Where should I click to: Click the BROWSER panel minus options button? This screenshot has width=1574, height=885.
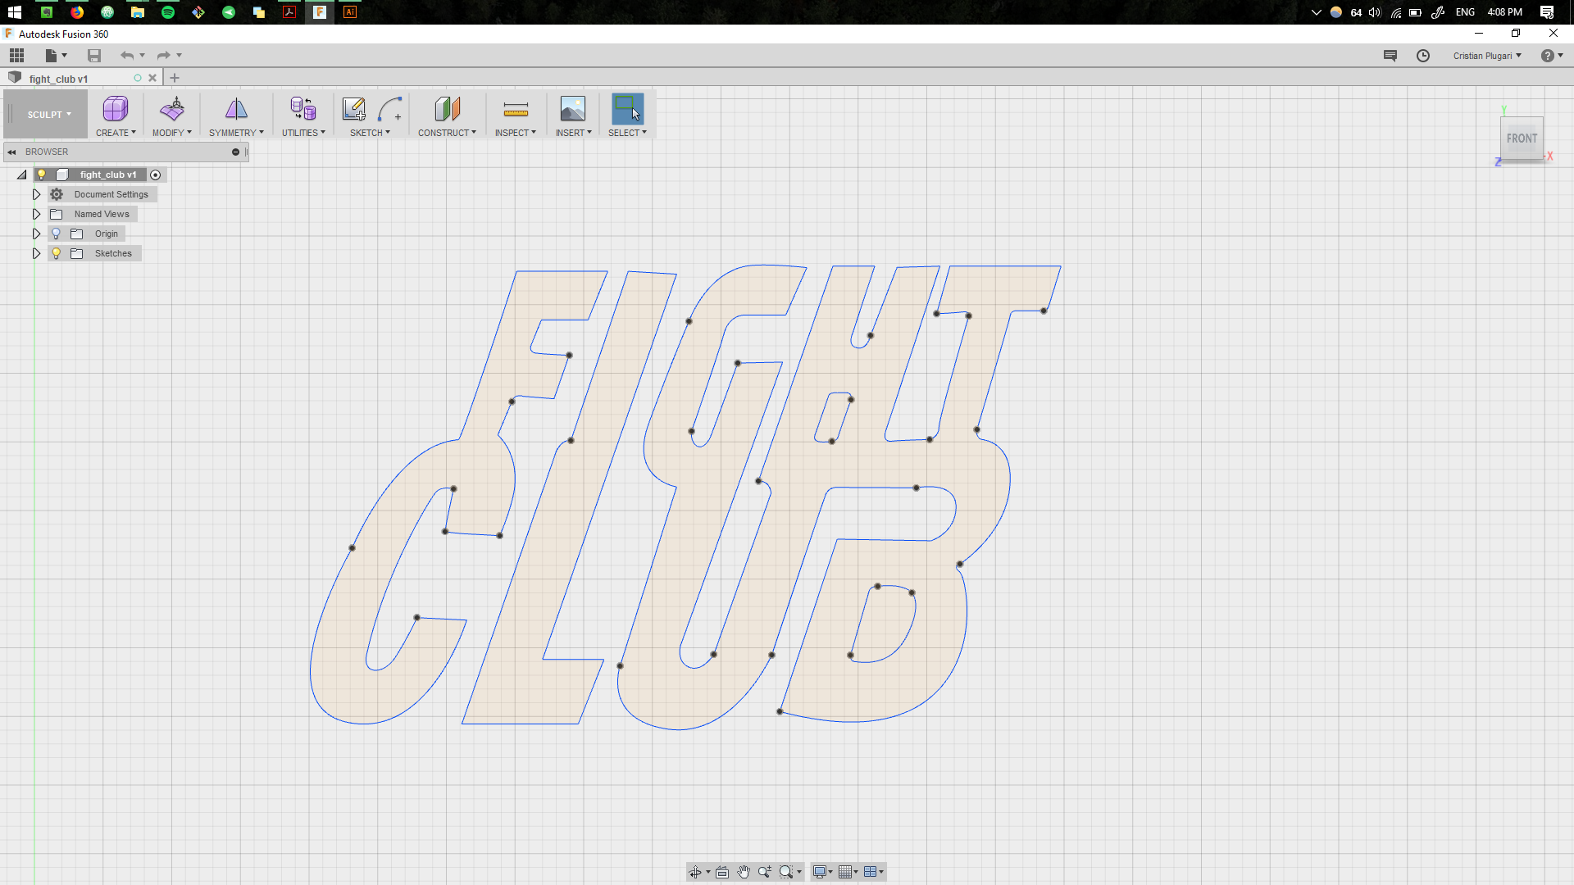(235, 152)
